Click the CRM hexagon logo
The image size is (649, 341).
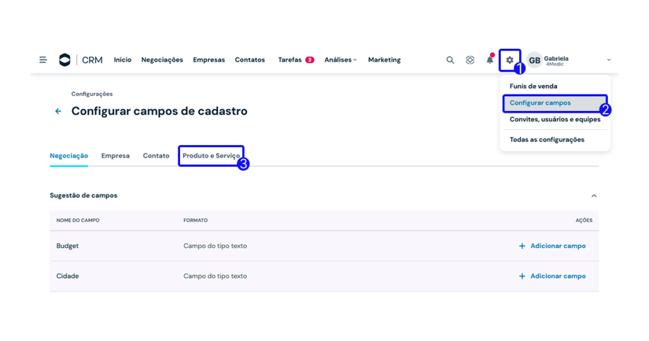[x=65, y=60]
